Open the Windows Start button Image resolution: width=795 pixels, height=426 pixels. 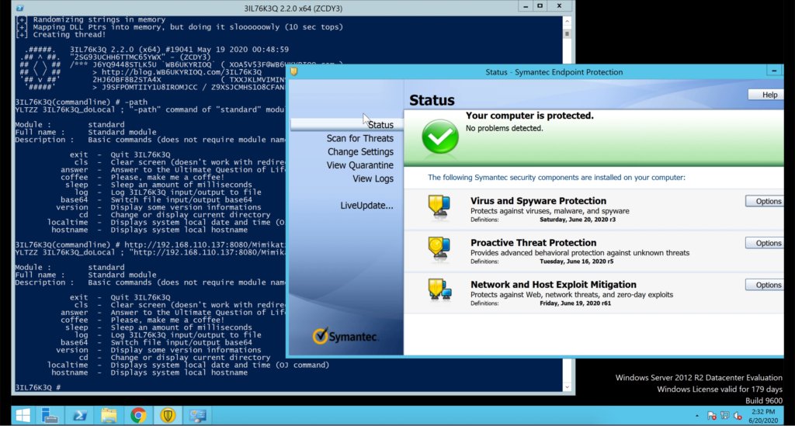click(x=23, y=415)
